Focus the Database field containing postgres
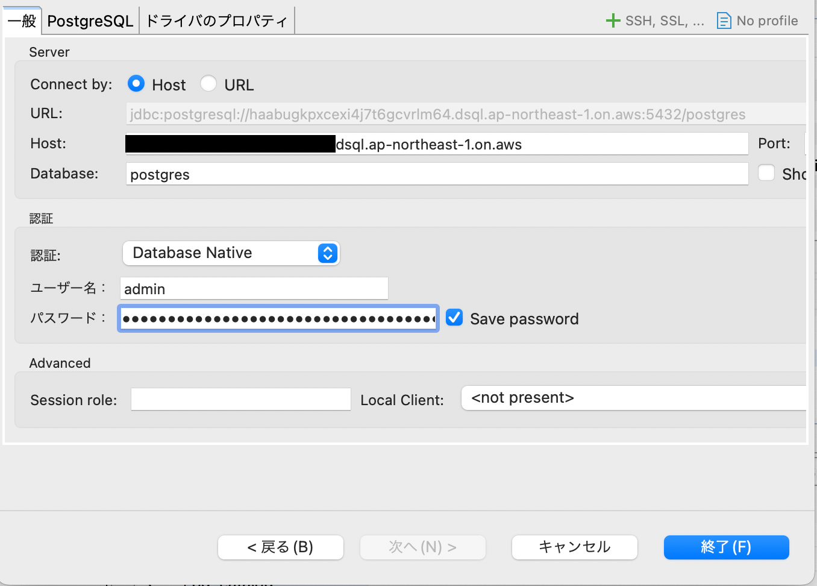Screen dimensions: 817x586 pyautogui.click(x=437, y=174)
